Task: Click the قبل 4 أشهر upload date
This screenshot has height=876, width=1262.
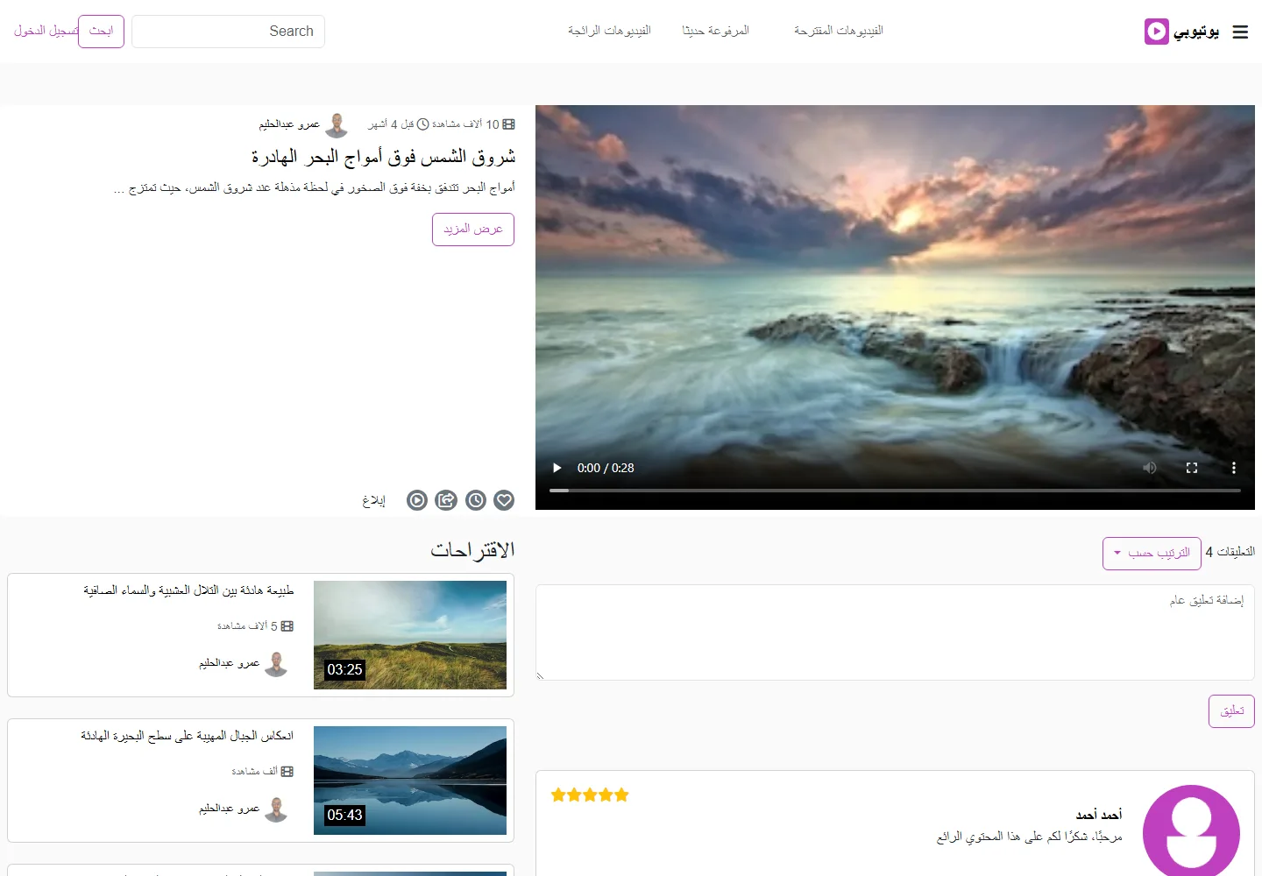Action: pos(398,124)
